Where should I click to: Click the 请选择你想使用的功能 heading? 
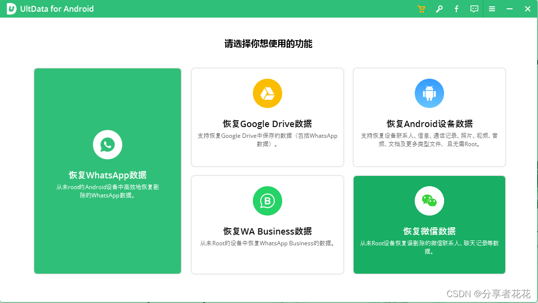tap(269, 44)
